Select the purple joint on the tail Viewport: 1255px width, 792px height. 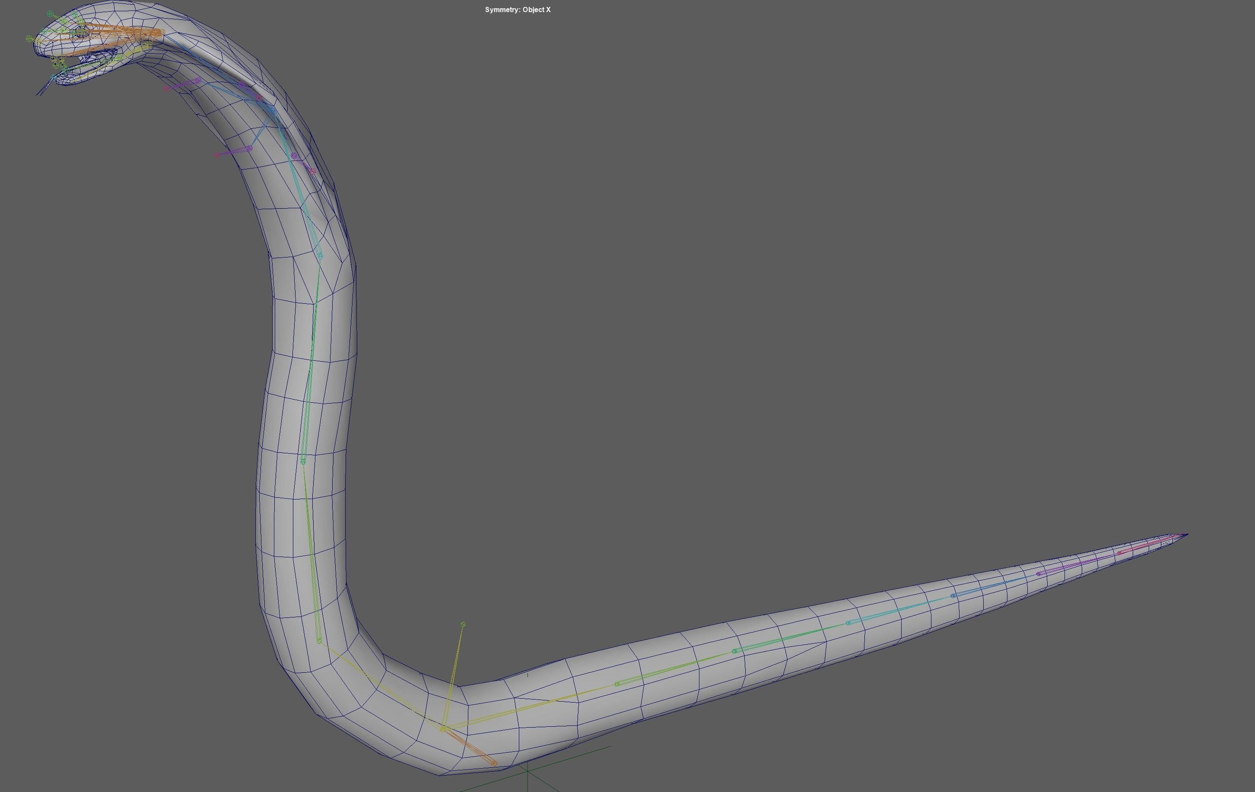pos(1039,574)
